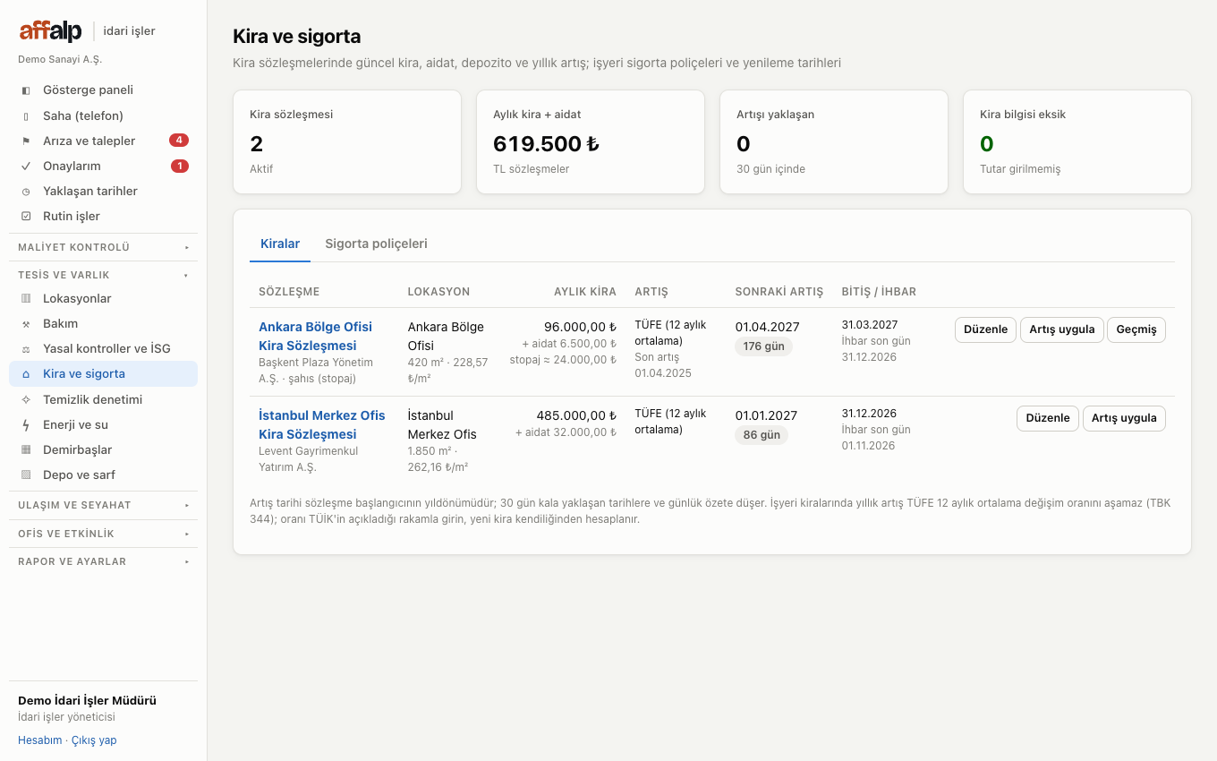Open Onaylarım checkmark icon
This screenshot has width=1217, height=761.
(26, 166)
